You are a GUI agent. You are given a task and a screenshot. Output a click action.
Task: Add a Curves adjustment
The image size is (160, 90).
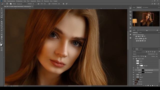141,36
